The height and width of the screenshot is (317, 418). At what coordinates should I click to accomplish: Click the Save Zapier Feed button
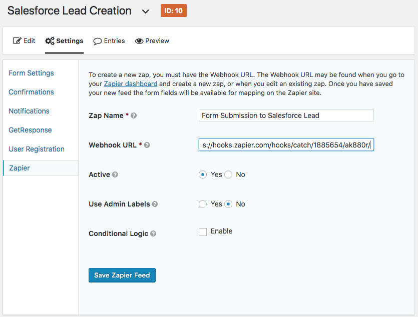122,275
